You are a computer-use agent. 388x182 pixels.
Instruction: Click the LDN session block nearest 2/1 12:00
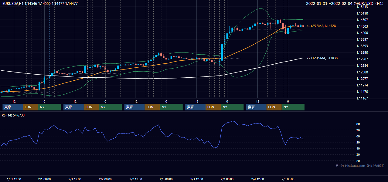tap(91, 107)
